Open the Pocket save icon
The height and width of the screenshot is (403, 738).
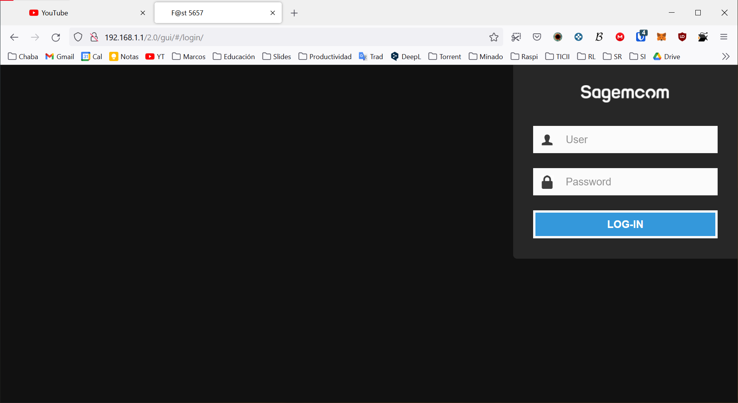coord(537,37)
